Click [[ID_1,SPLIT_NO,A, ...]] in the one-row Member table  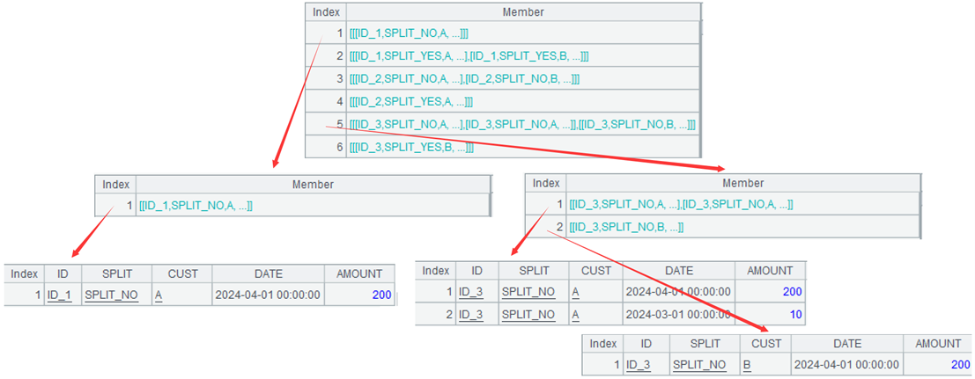(x=196, y=206)
